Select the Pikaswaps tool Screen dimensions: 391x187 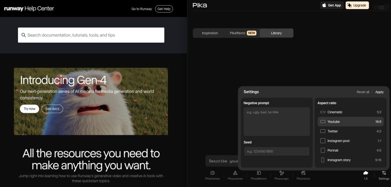point(281,175)
